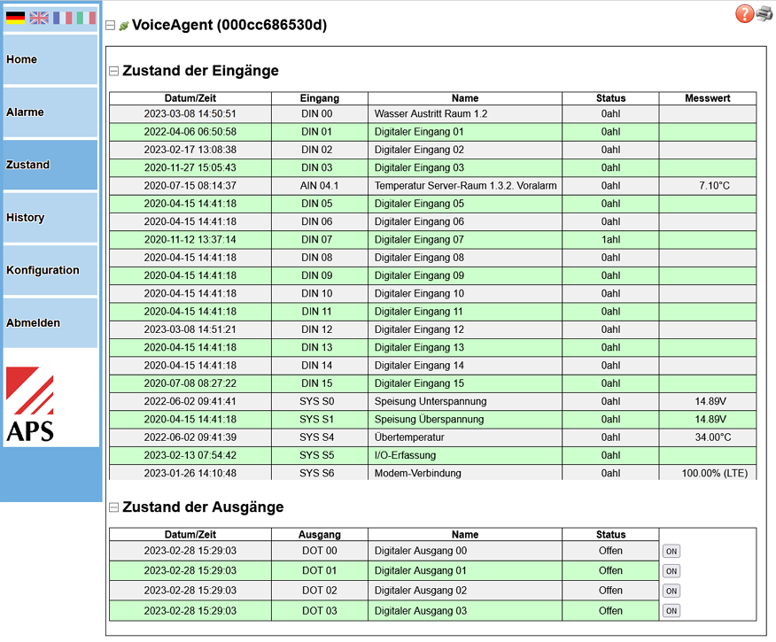Open the Konfiguration menu item
776x642 pixels.
tap(50, 270)
